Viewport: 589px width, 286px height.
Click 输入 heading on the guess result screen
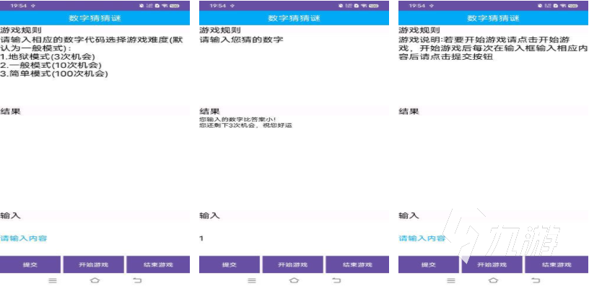[209, 215]
